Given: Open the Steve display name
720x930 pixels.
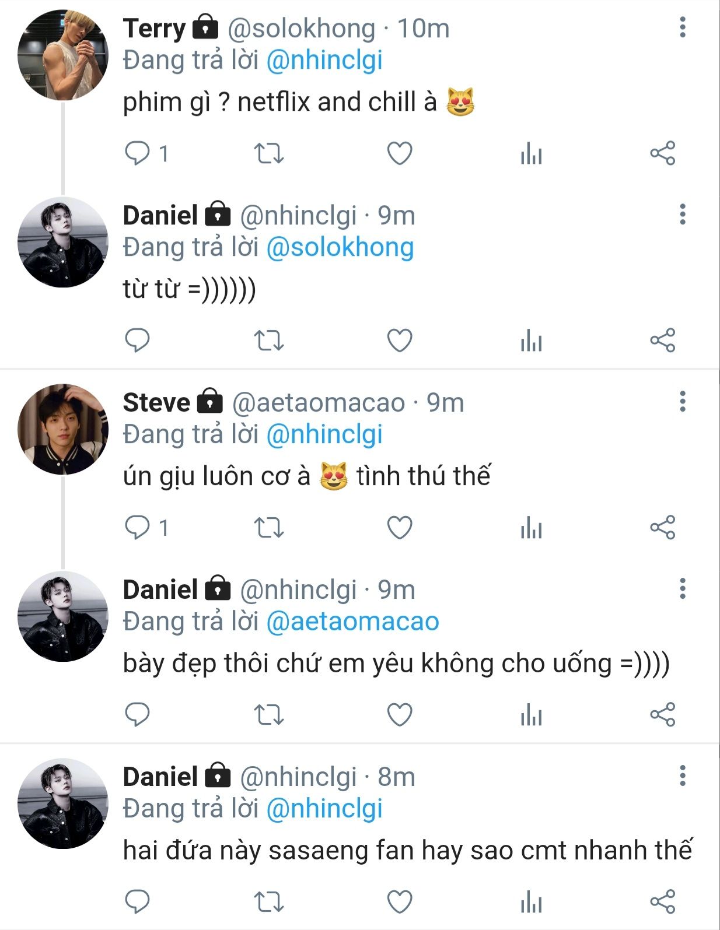Looking at the screenshot, I should click(x=156, y=402).
